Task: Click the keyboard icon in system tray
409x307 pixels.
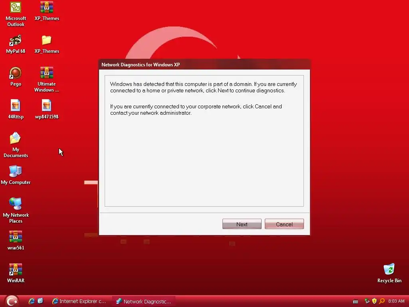Action: pyautogui.click(x=355, y=301)
